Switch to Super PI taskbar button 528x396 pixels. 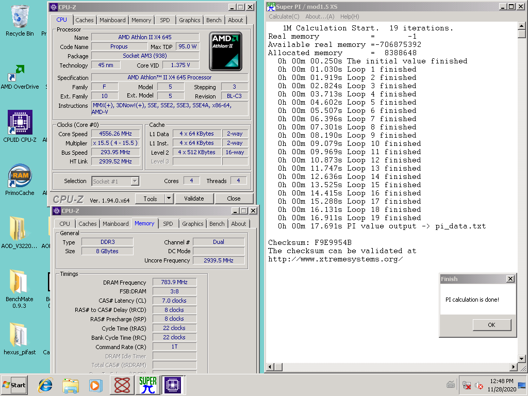(147, 385)
